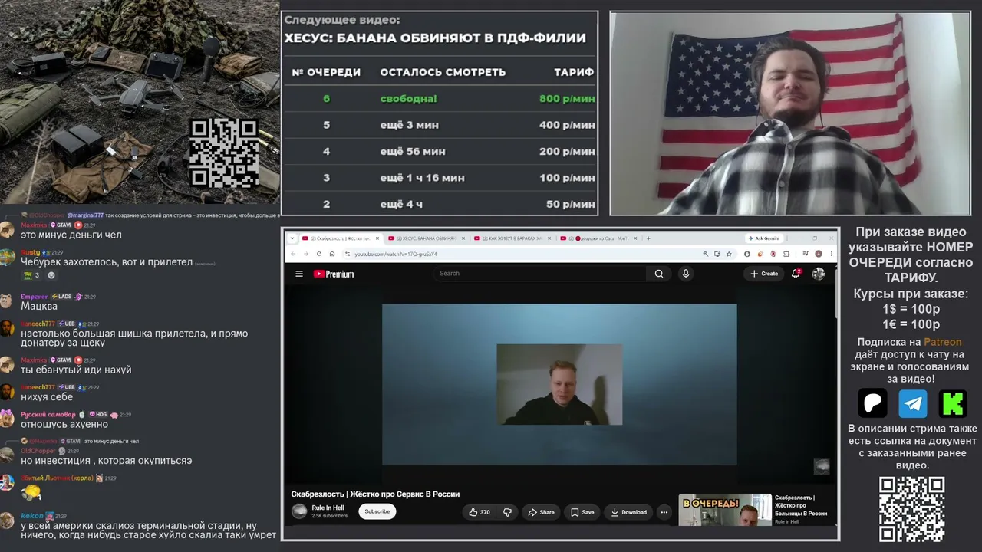The image size is (982, 552).
Task: Reload the YouTube page
Action: pos(318,254)
